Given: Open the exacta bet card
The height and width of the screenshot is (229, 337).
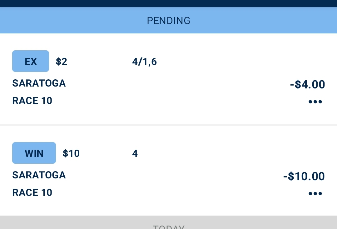Looking at the screenshot, I should [x=169, y=78].
